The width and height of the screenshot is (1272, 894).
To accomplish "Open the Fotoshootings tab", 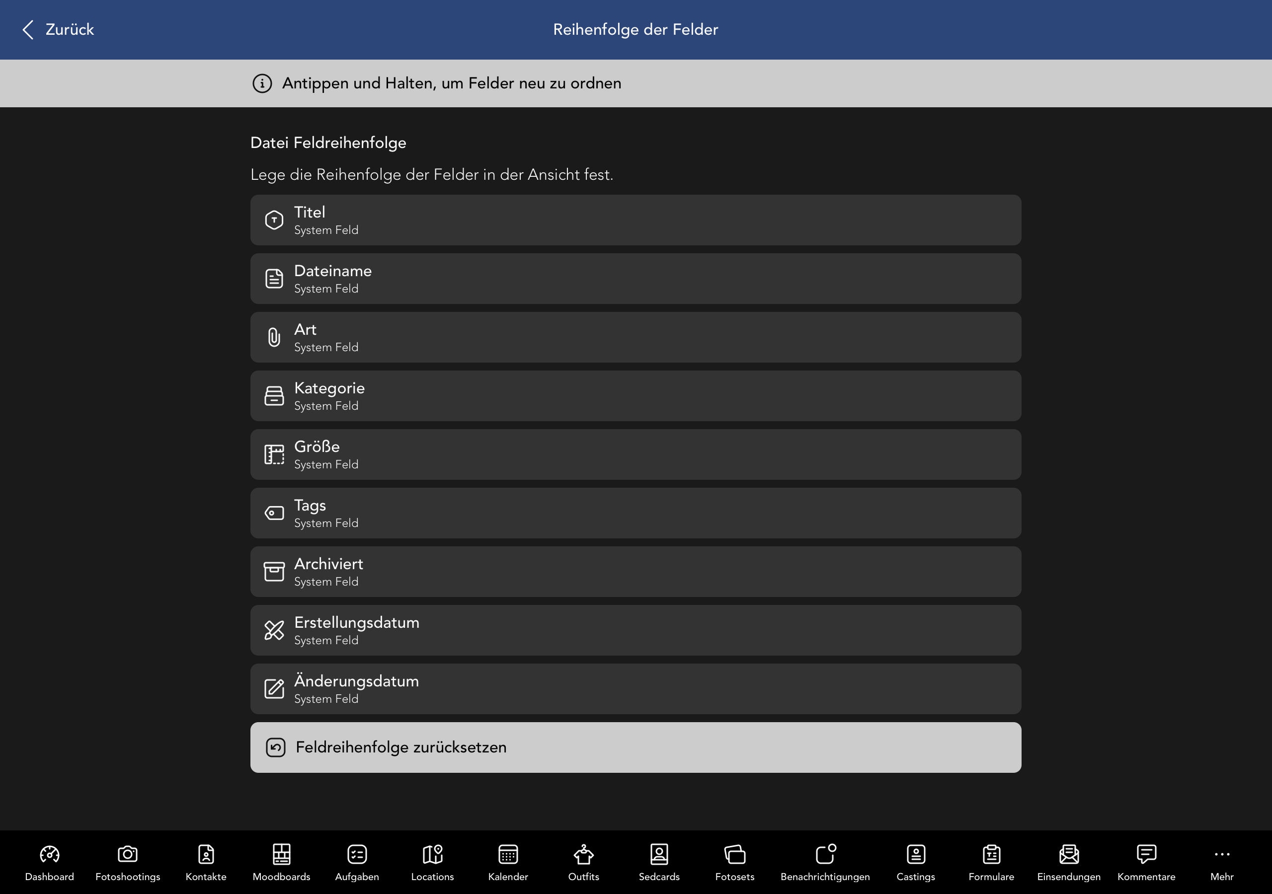I will tap(127, 862).
